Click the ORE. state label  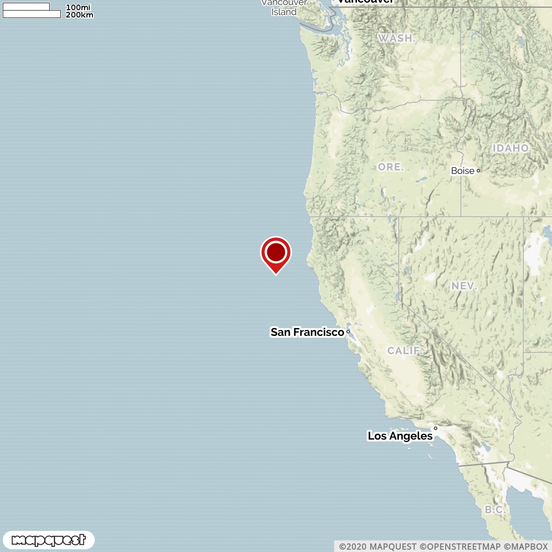[391, 167]
